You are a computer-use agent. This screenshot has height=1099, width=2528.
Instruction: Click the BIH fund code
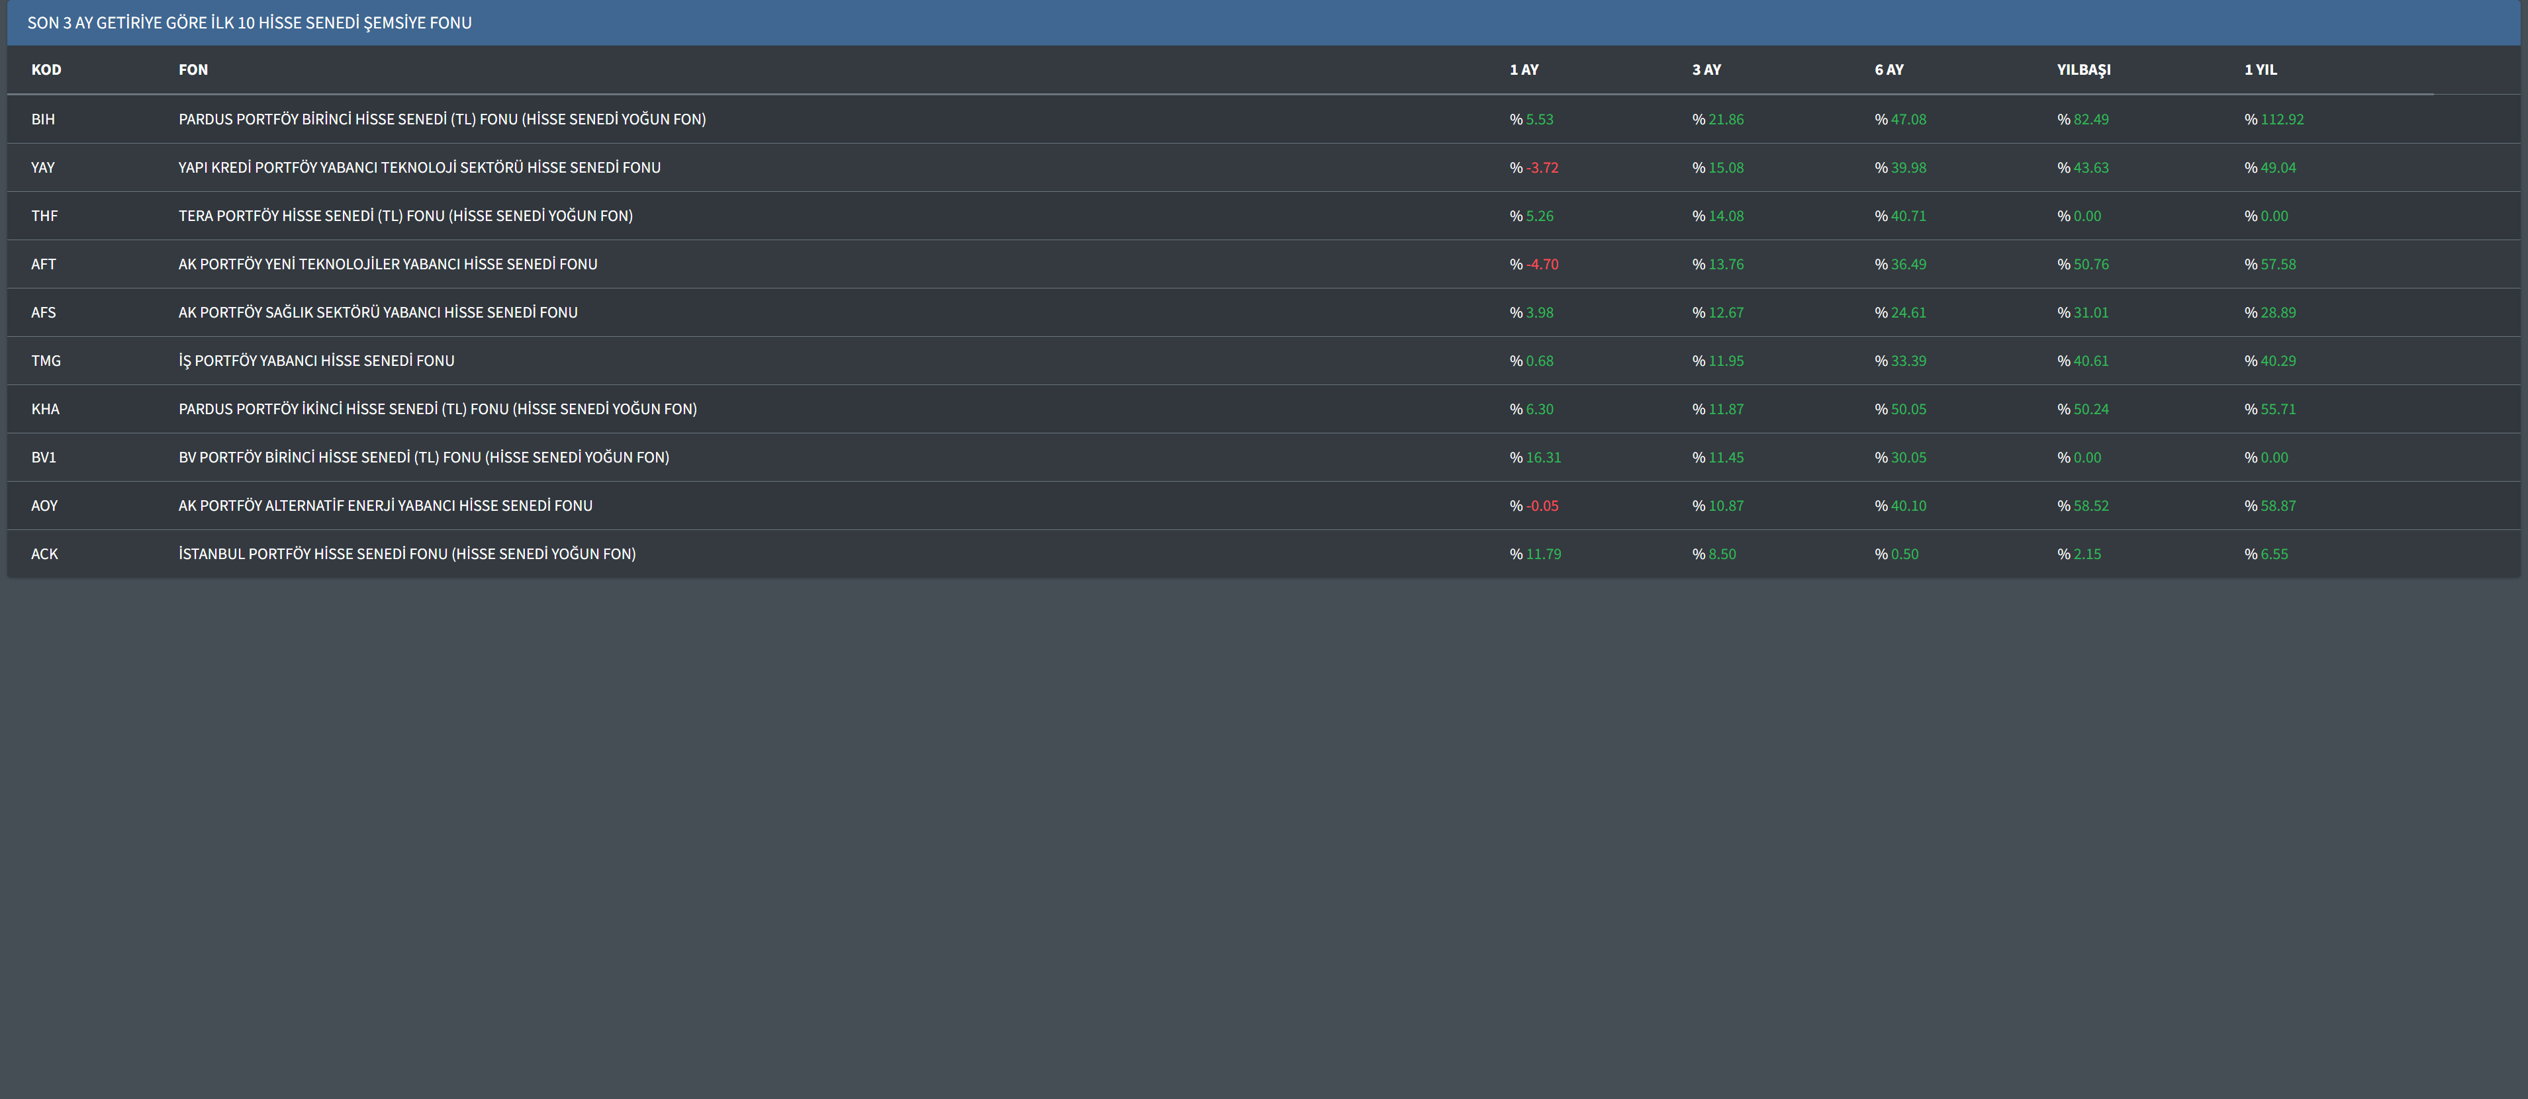point(43,118)
